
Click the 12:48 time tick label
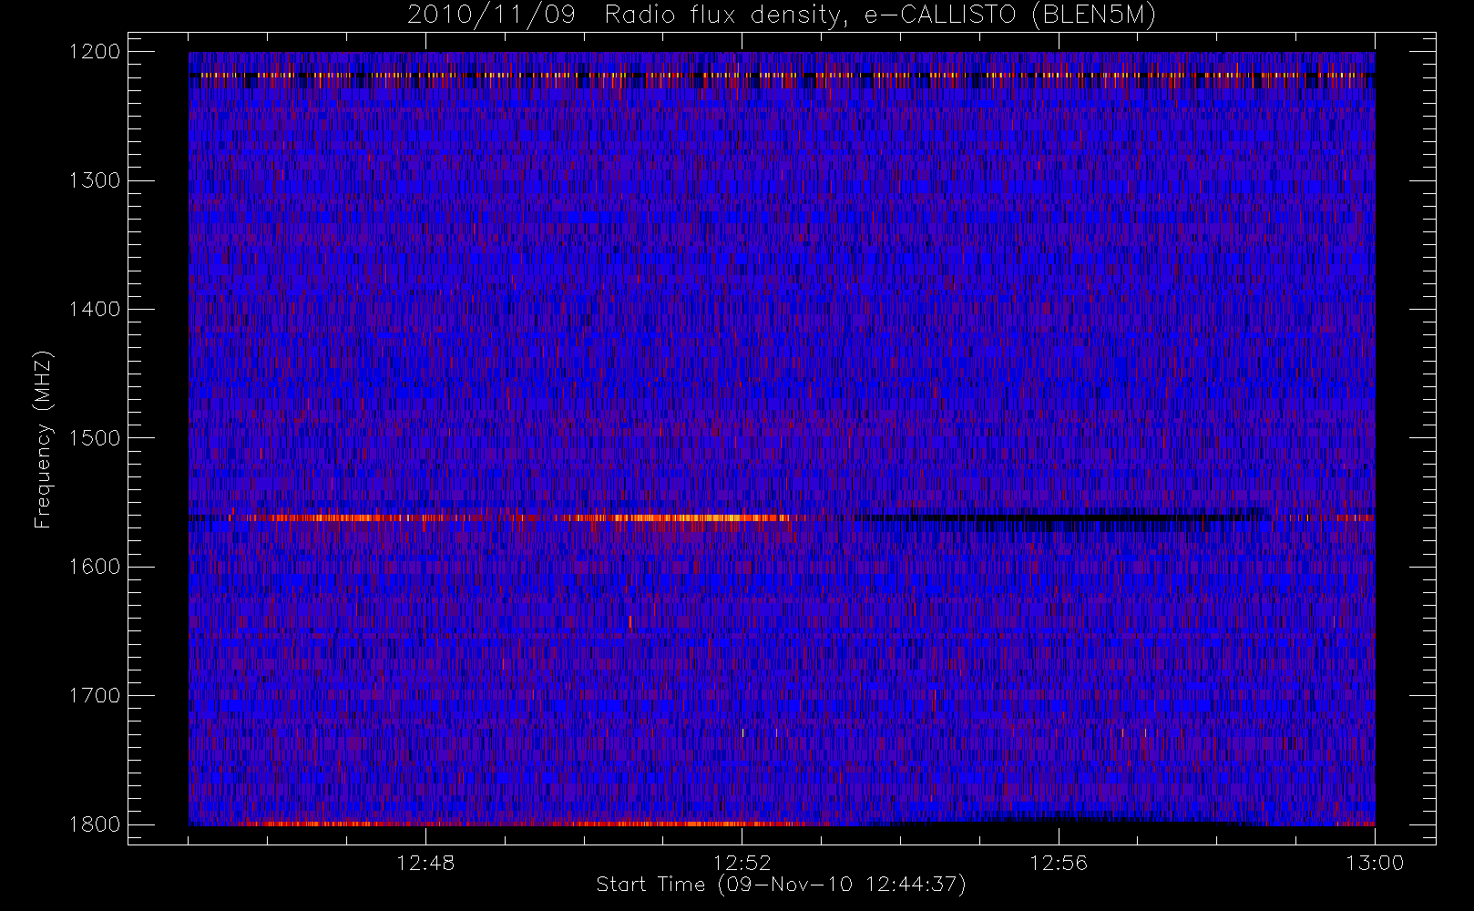425,863
